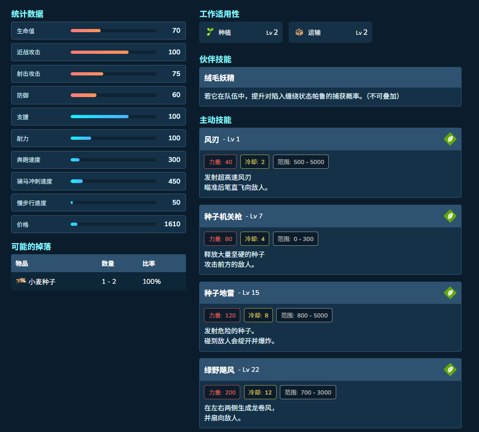Click the 冷却: 12 badge

260,392
